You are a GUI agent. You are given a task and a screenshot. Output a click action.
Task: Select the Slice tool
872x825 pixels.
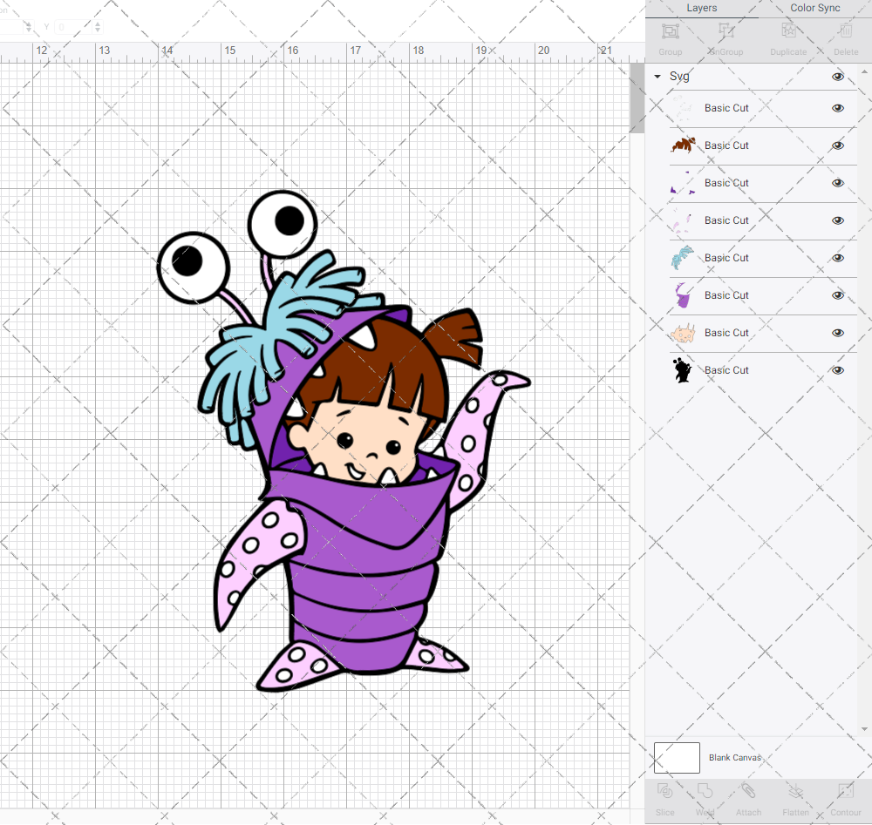[x=664, y=799]
